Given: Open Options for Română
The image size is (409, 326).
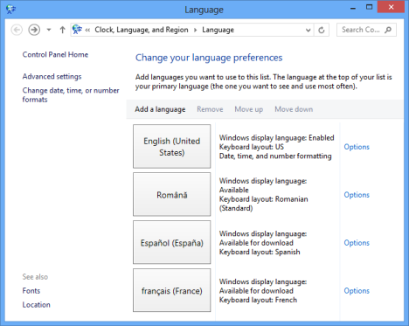Looking at the screenshot, I should pyautogui.click(x=357, y=195).
